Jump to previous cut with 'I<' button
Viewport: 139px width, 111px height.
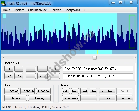point(31,69)
